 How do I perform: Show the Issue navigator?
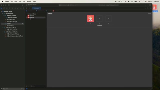pyautogui.click(x=12, y=8)
